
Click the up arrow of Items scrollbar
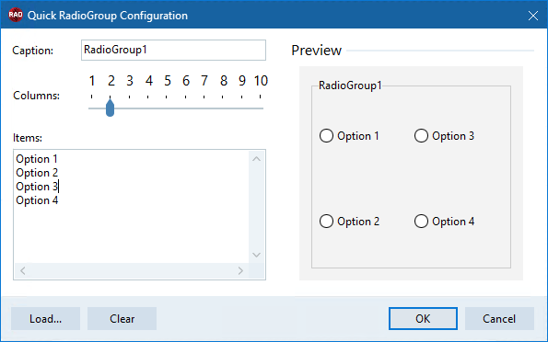tap(257, 159)
